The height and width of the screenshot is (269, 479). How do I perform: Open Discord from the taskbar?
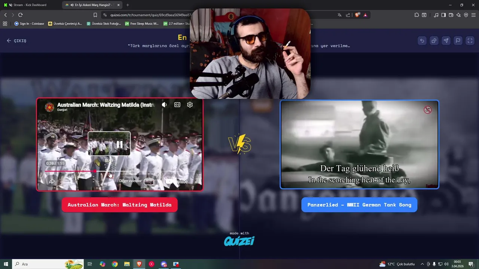click(164, 264)
